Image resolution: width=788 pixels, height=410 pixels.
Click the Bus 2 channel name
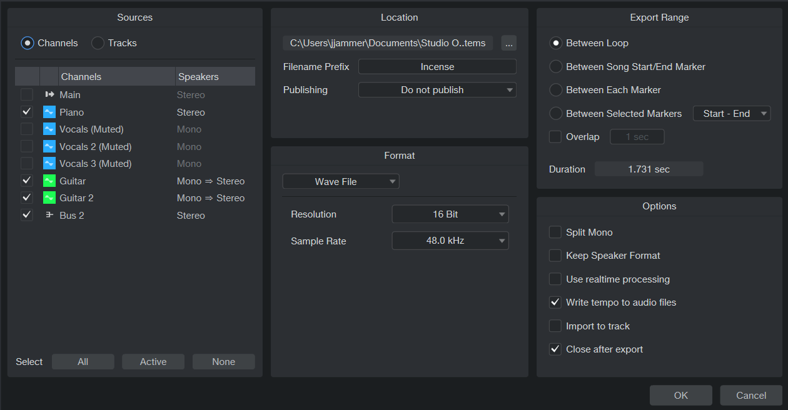(72, 216)
